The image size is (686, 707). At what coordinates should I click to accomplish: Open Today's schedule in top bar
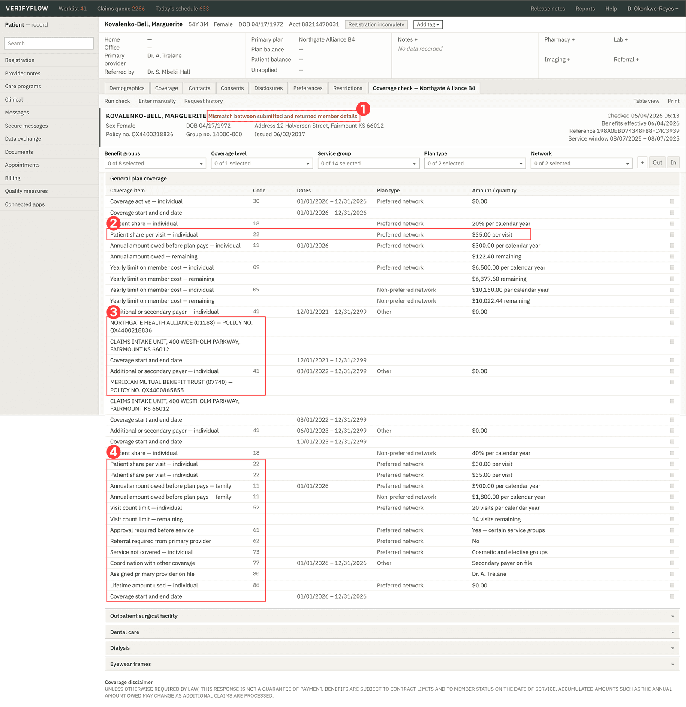[182, 9]
